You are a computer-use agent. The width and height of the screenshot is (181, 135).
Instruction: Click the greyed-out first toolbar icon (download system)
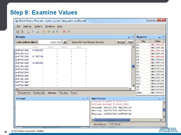coord(18,31)
